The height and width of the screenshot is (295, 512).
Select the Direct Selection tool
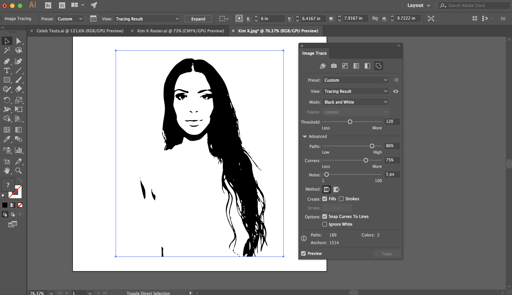(18, 41)
